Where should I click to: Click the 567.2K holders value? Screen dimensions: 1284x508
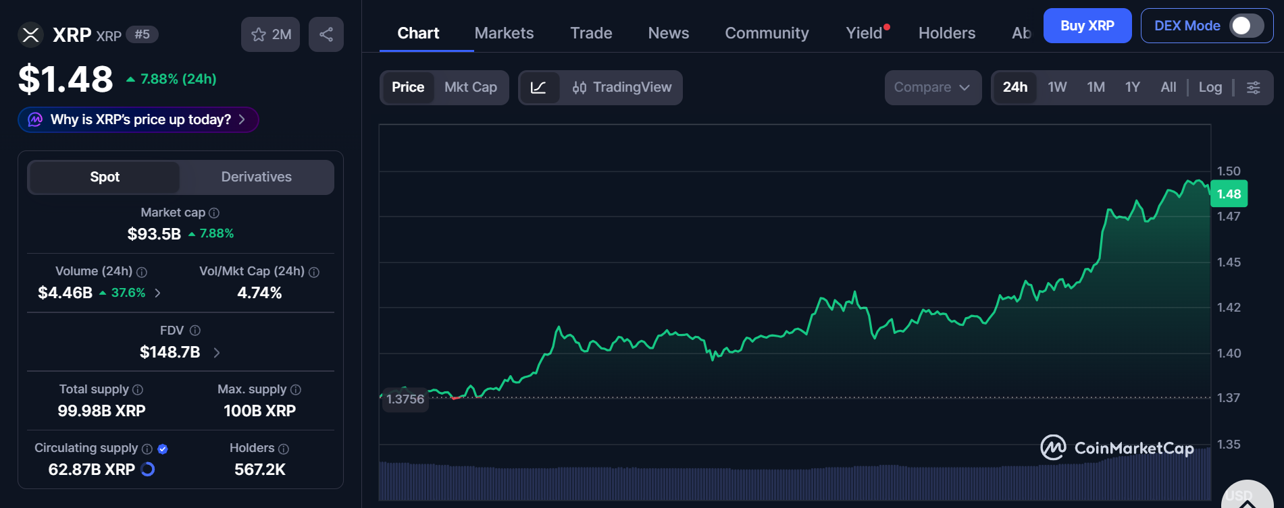point(259,470)
